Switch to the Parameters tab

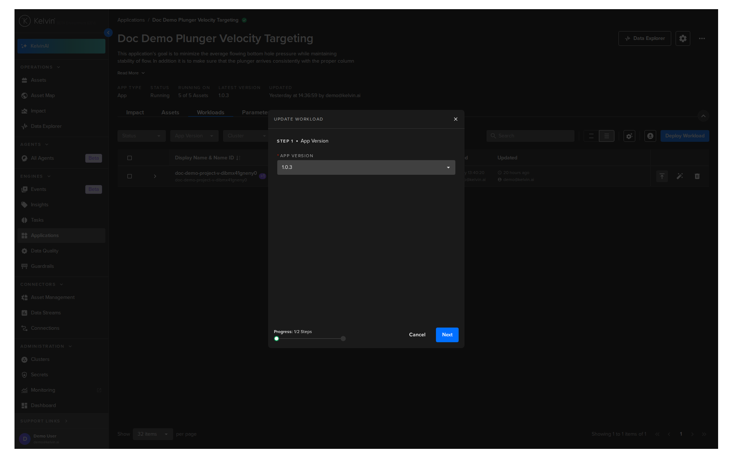click(255, 112)
